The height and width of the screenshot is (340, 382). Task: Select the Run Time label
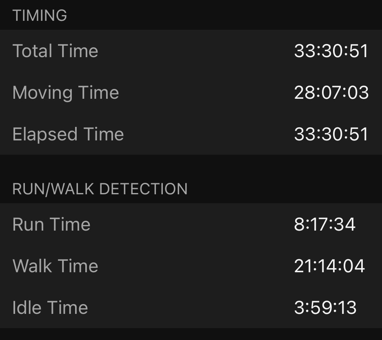point(51,224)
